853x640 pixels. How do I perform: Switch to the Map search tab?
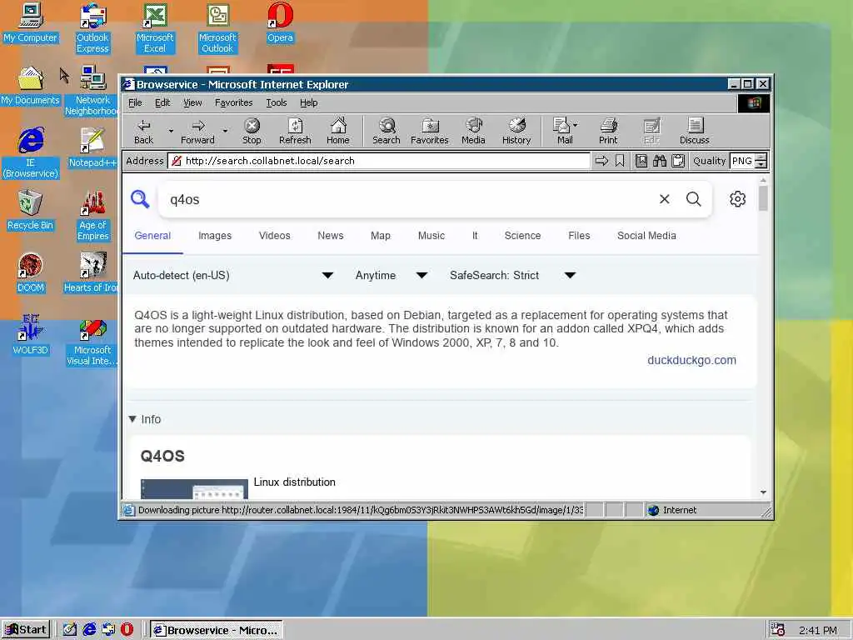[x=380, y=236]
